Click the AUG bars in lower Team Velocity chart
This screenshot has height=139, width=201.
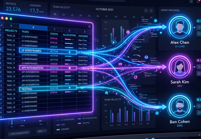[119, 115]
